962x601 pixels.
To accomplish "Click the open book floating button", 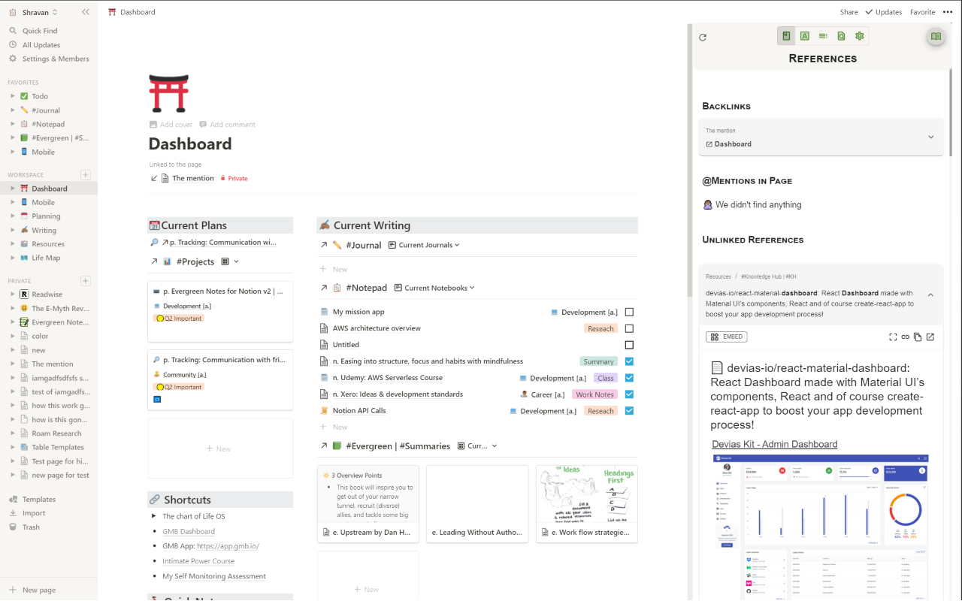I will pos(936,36).
